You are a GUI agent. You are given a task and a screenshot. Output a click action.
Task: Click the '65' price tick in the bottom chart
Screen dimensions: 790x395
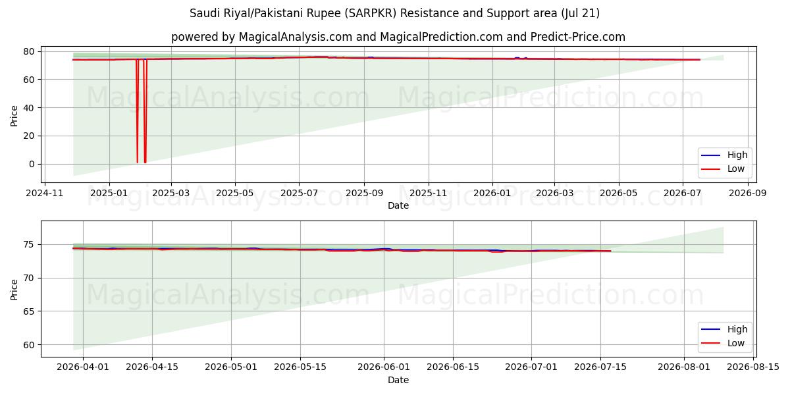pyautogui.click(x=30, y=311)
